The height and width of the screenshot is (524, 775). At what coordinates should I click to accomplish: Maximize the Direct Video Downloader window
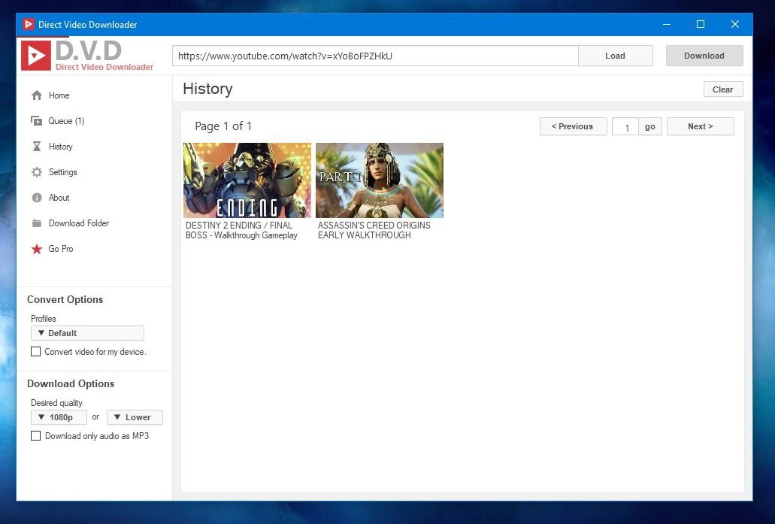[x=701, y=24]
